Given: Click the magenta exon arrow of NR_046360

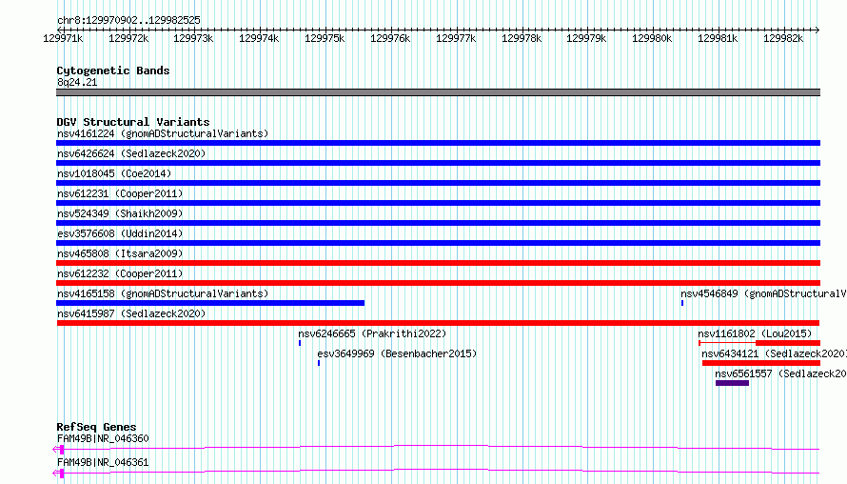Looking at the screenshot, I should pyautogui.click(x=58, y=450).
